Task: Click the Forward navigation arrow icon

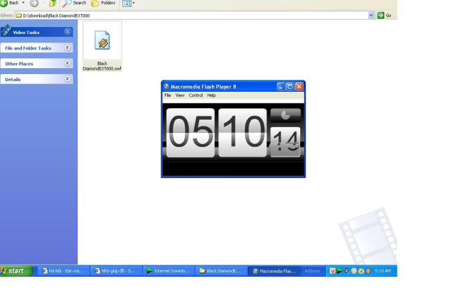Action: 34,4
